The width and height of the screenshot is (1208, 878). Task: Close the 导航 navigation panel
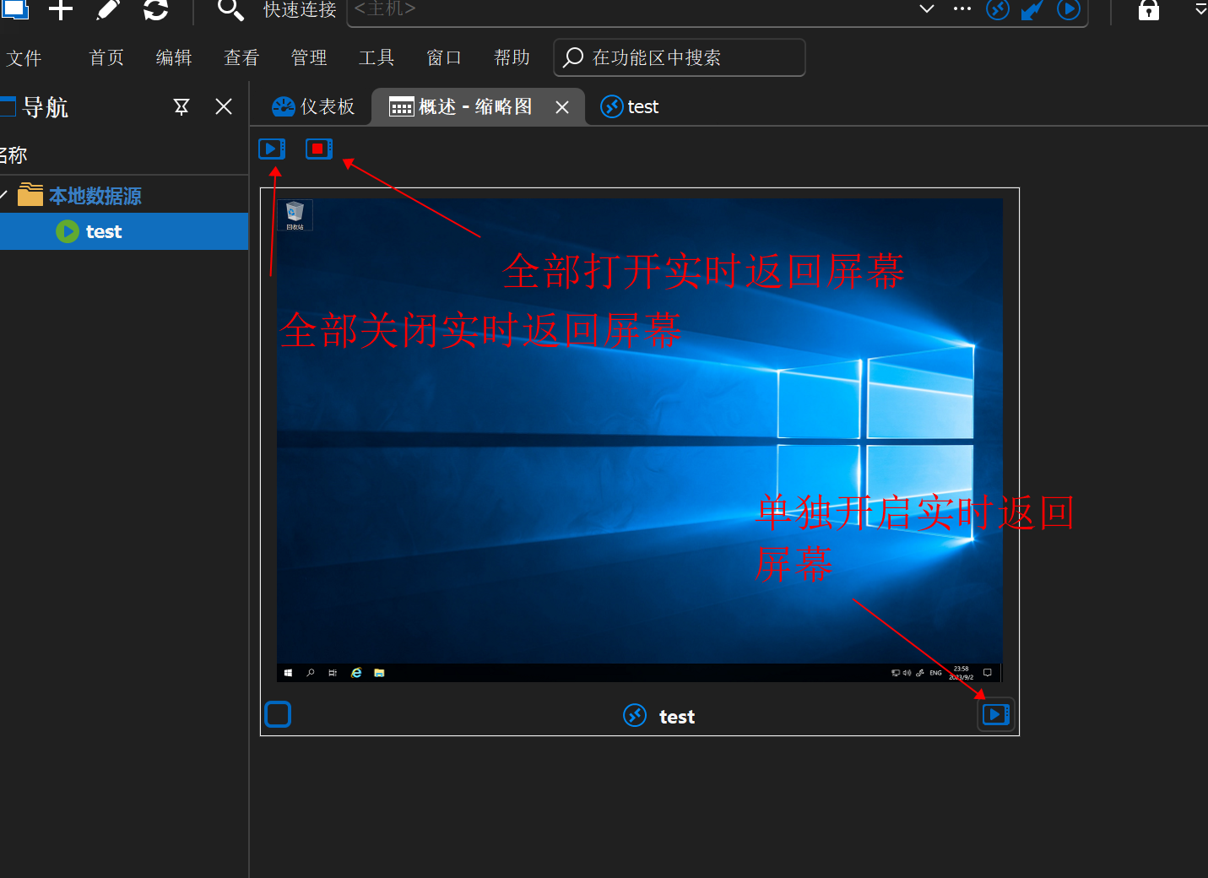pyautogui.click(x=224, y=106)
